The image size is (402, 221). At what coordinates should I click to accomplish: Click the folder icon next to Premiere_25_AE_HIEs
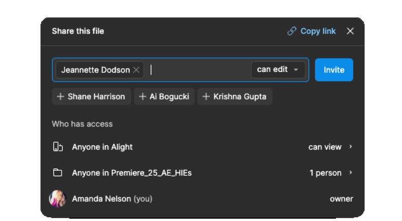point(57,173)
